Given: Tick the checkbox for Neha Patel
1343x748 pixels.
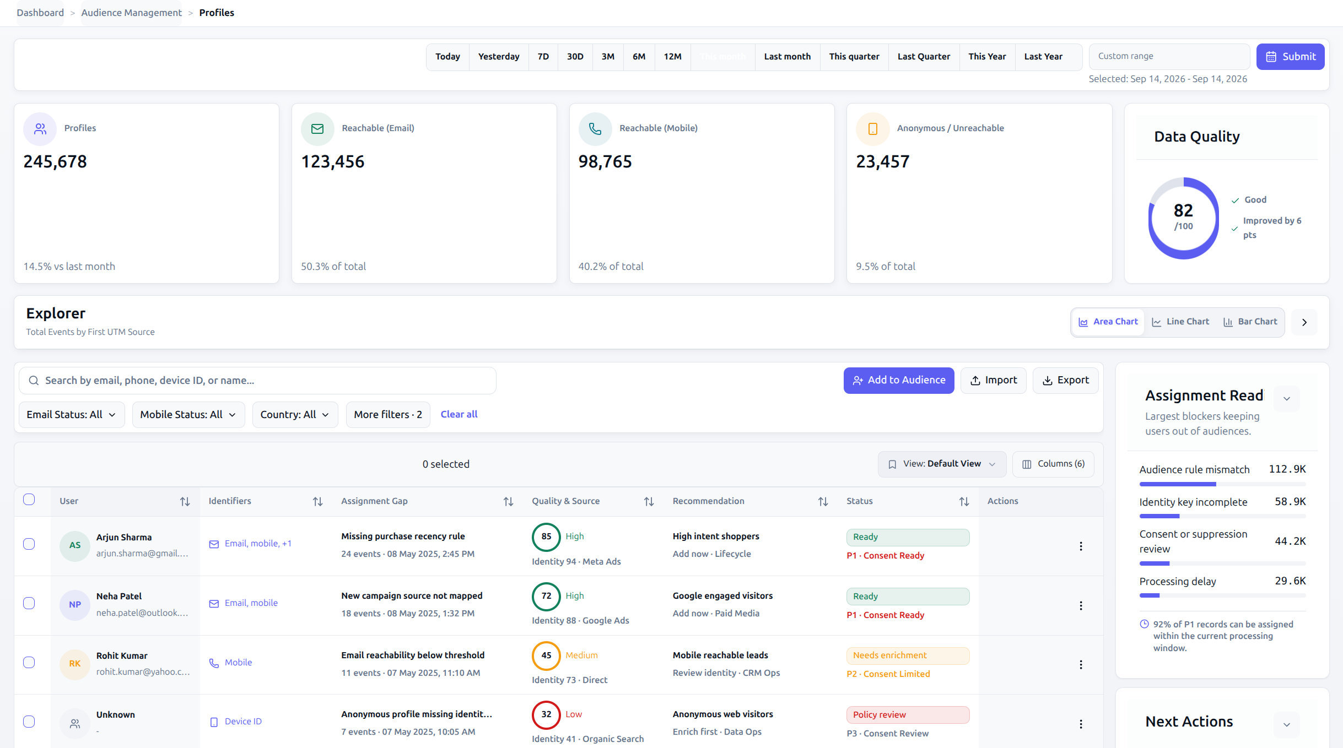Looking at the screenshot, I should (x=29, y=603).
